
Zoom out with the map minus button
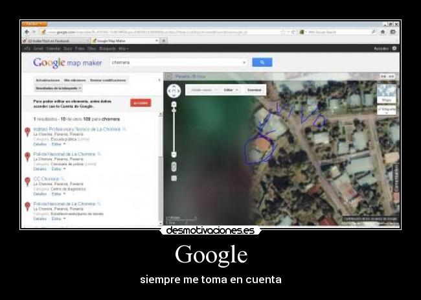[174, 154]
